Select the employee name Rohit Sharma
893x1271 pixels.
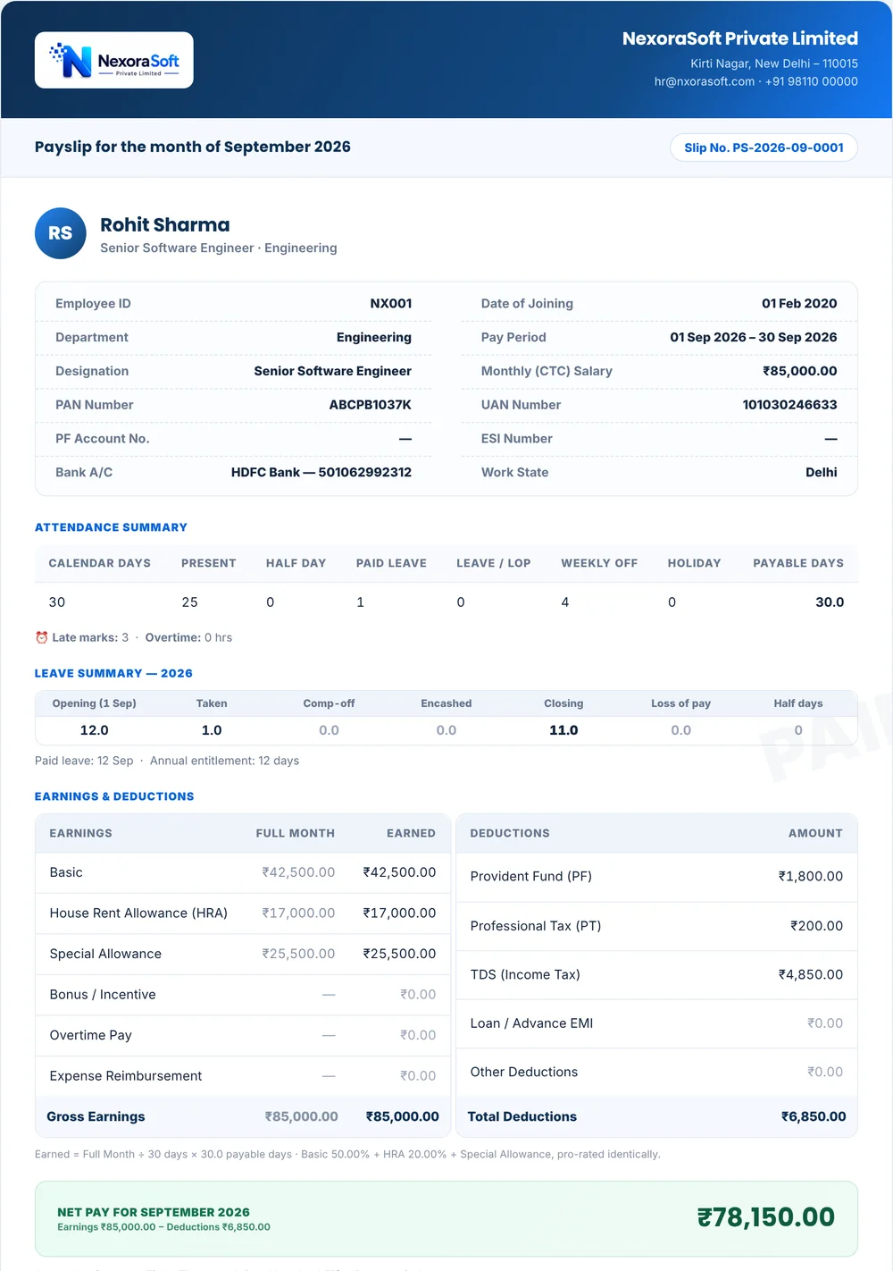point(165,224)
